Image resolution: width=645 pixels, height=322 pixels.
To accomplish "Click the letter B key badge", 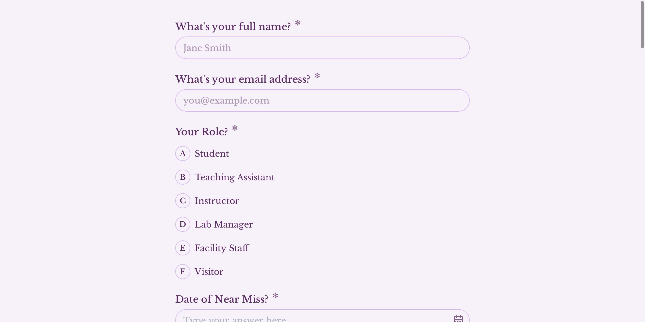I will (x=183, y=177).
